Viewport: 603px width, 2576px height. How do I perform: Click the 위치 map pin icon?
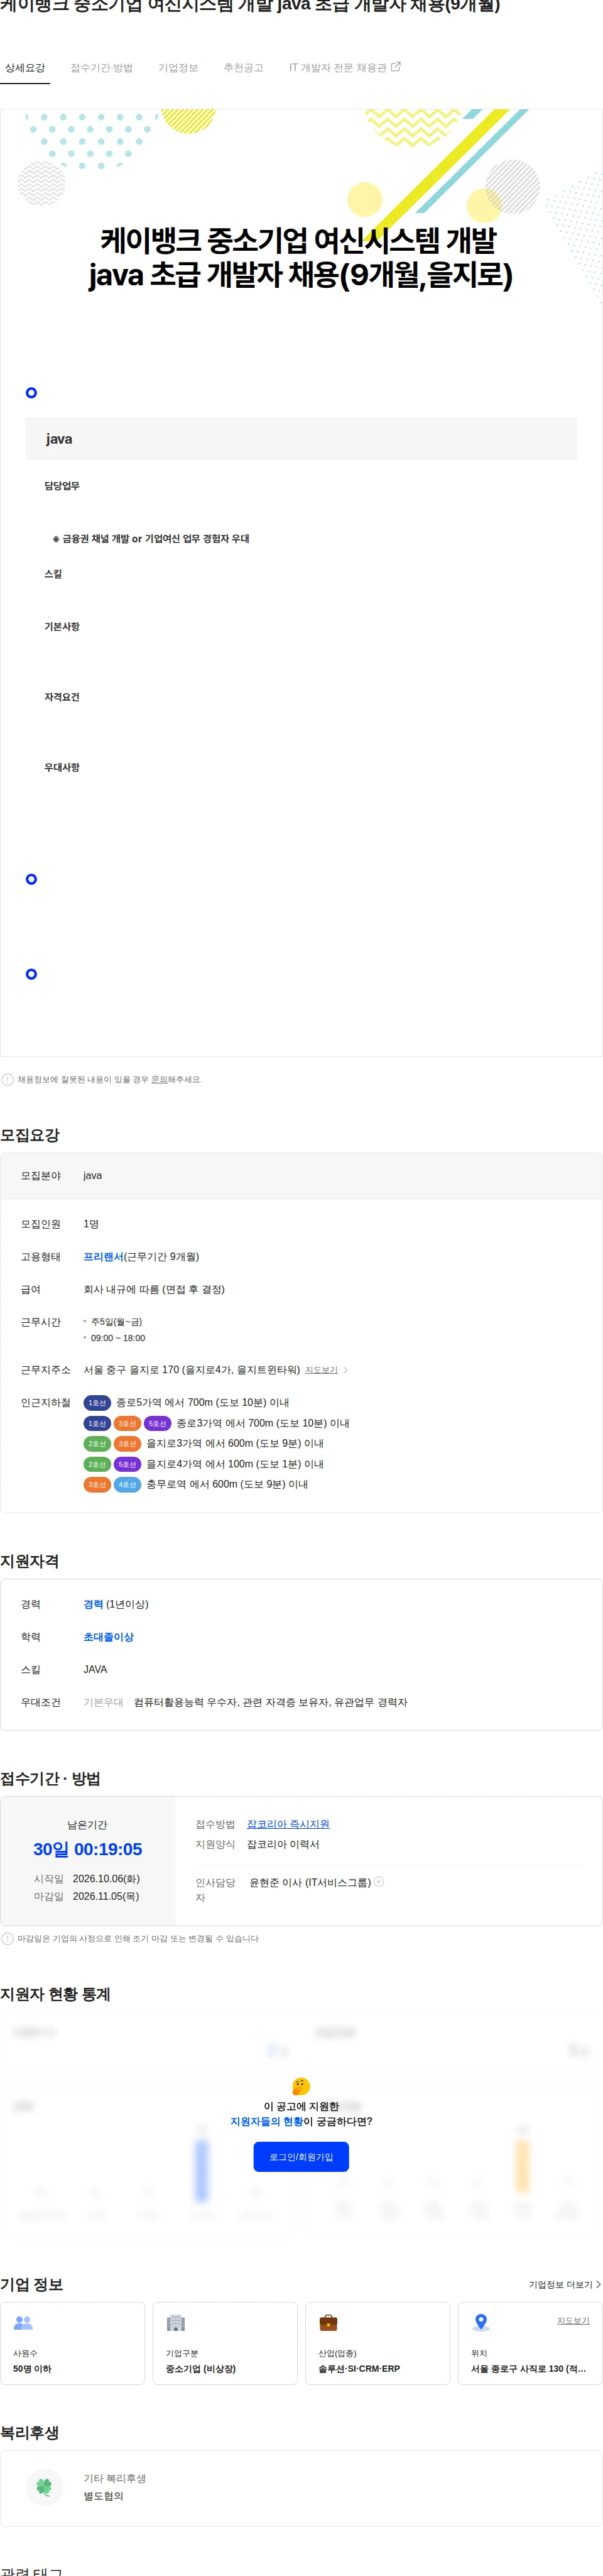tap(481, 2322)
